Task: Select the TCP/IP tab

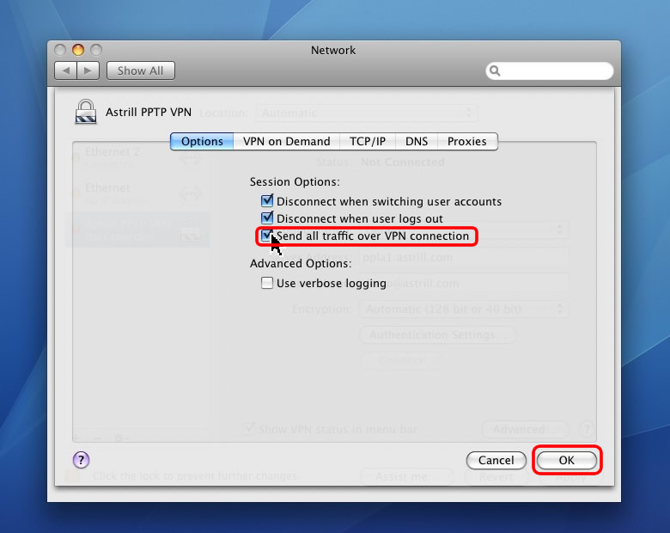Action: pos(367,141)
